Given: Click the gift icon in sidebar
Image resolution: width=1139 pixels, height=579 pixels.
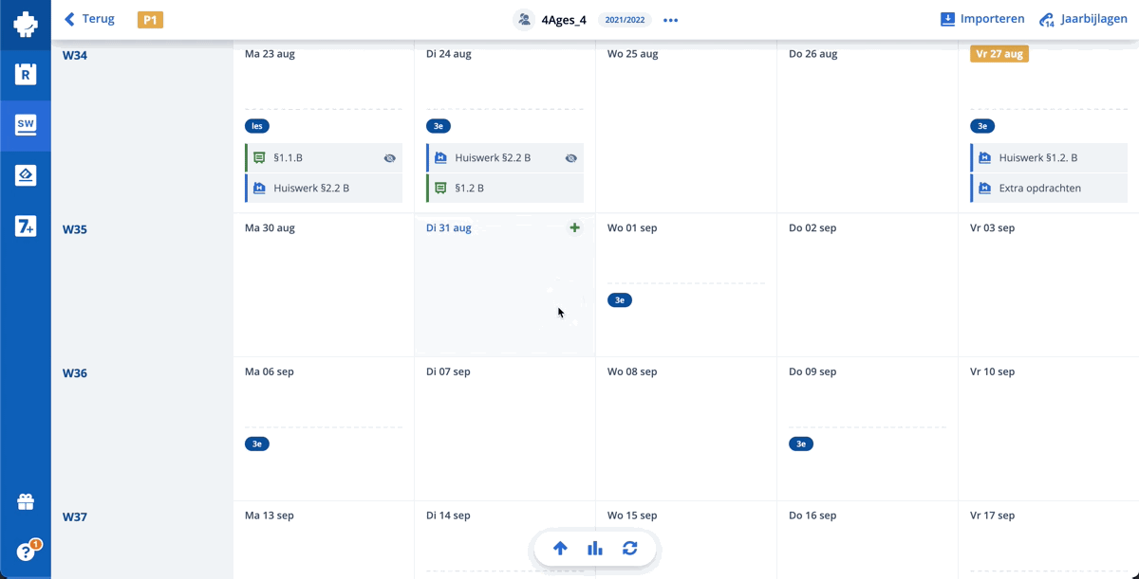Looking at the screenshot, I should point(26,502).
